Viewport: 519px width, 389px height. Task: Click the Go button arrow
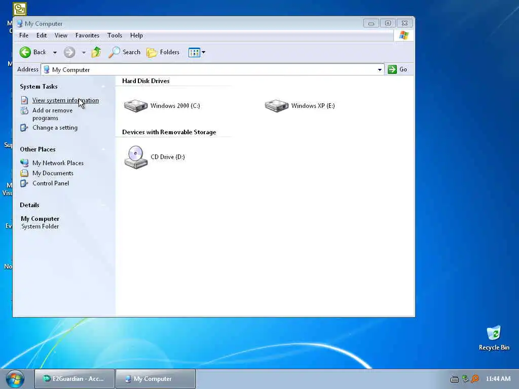[x=392, y=69]
